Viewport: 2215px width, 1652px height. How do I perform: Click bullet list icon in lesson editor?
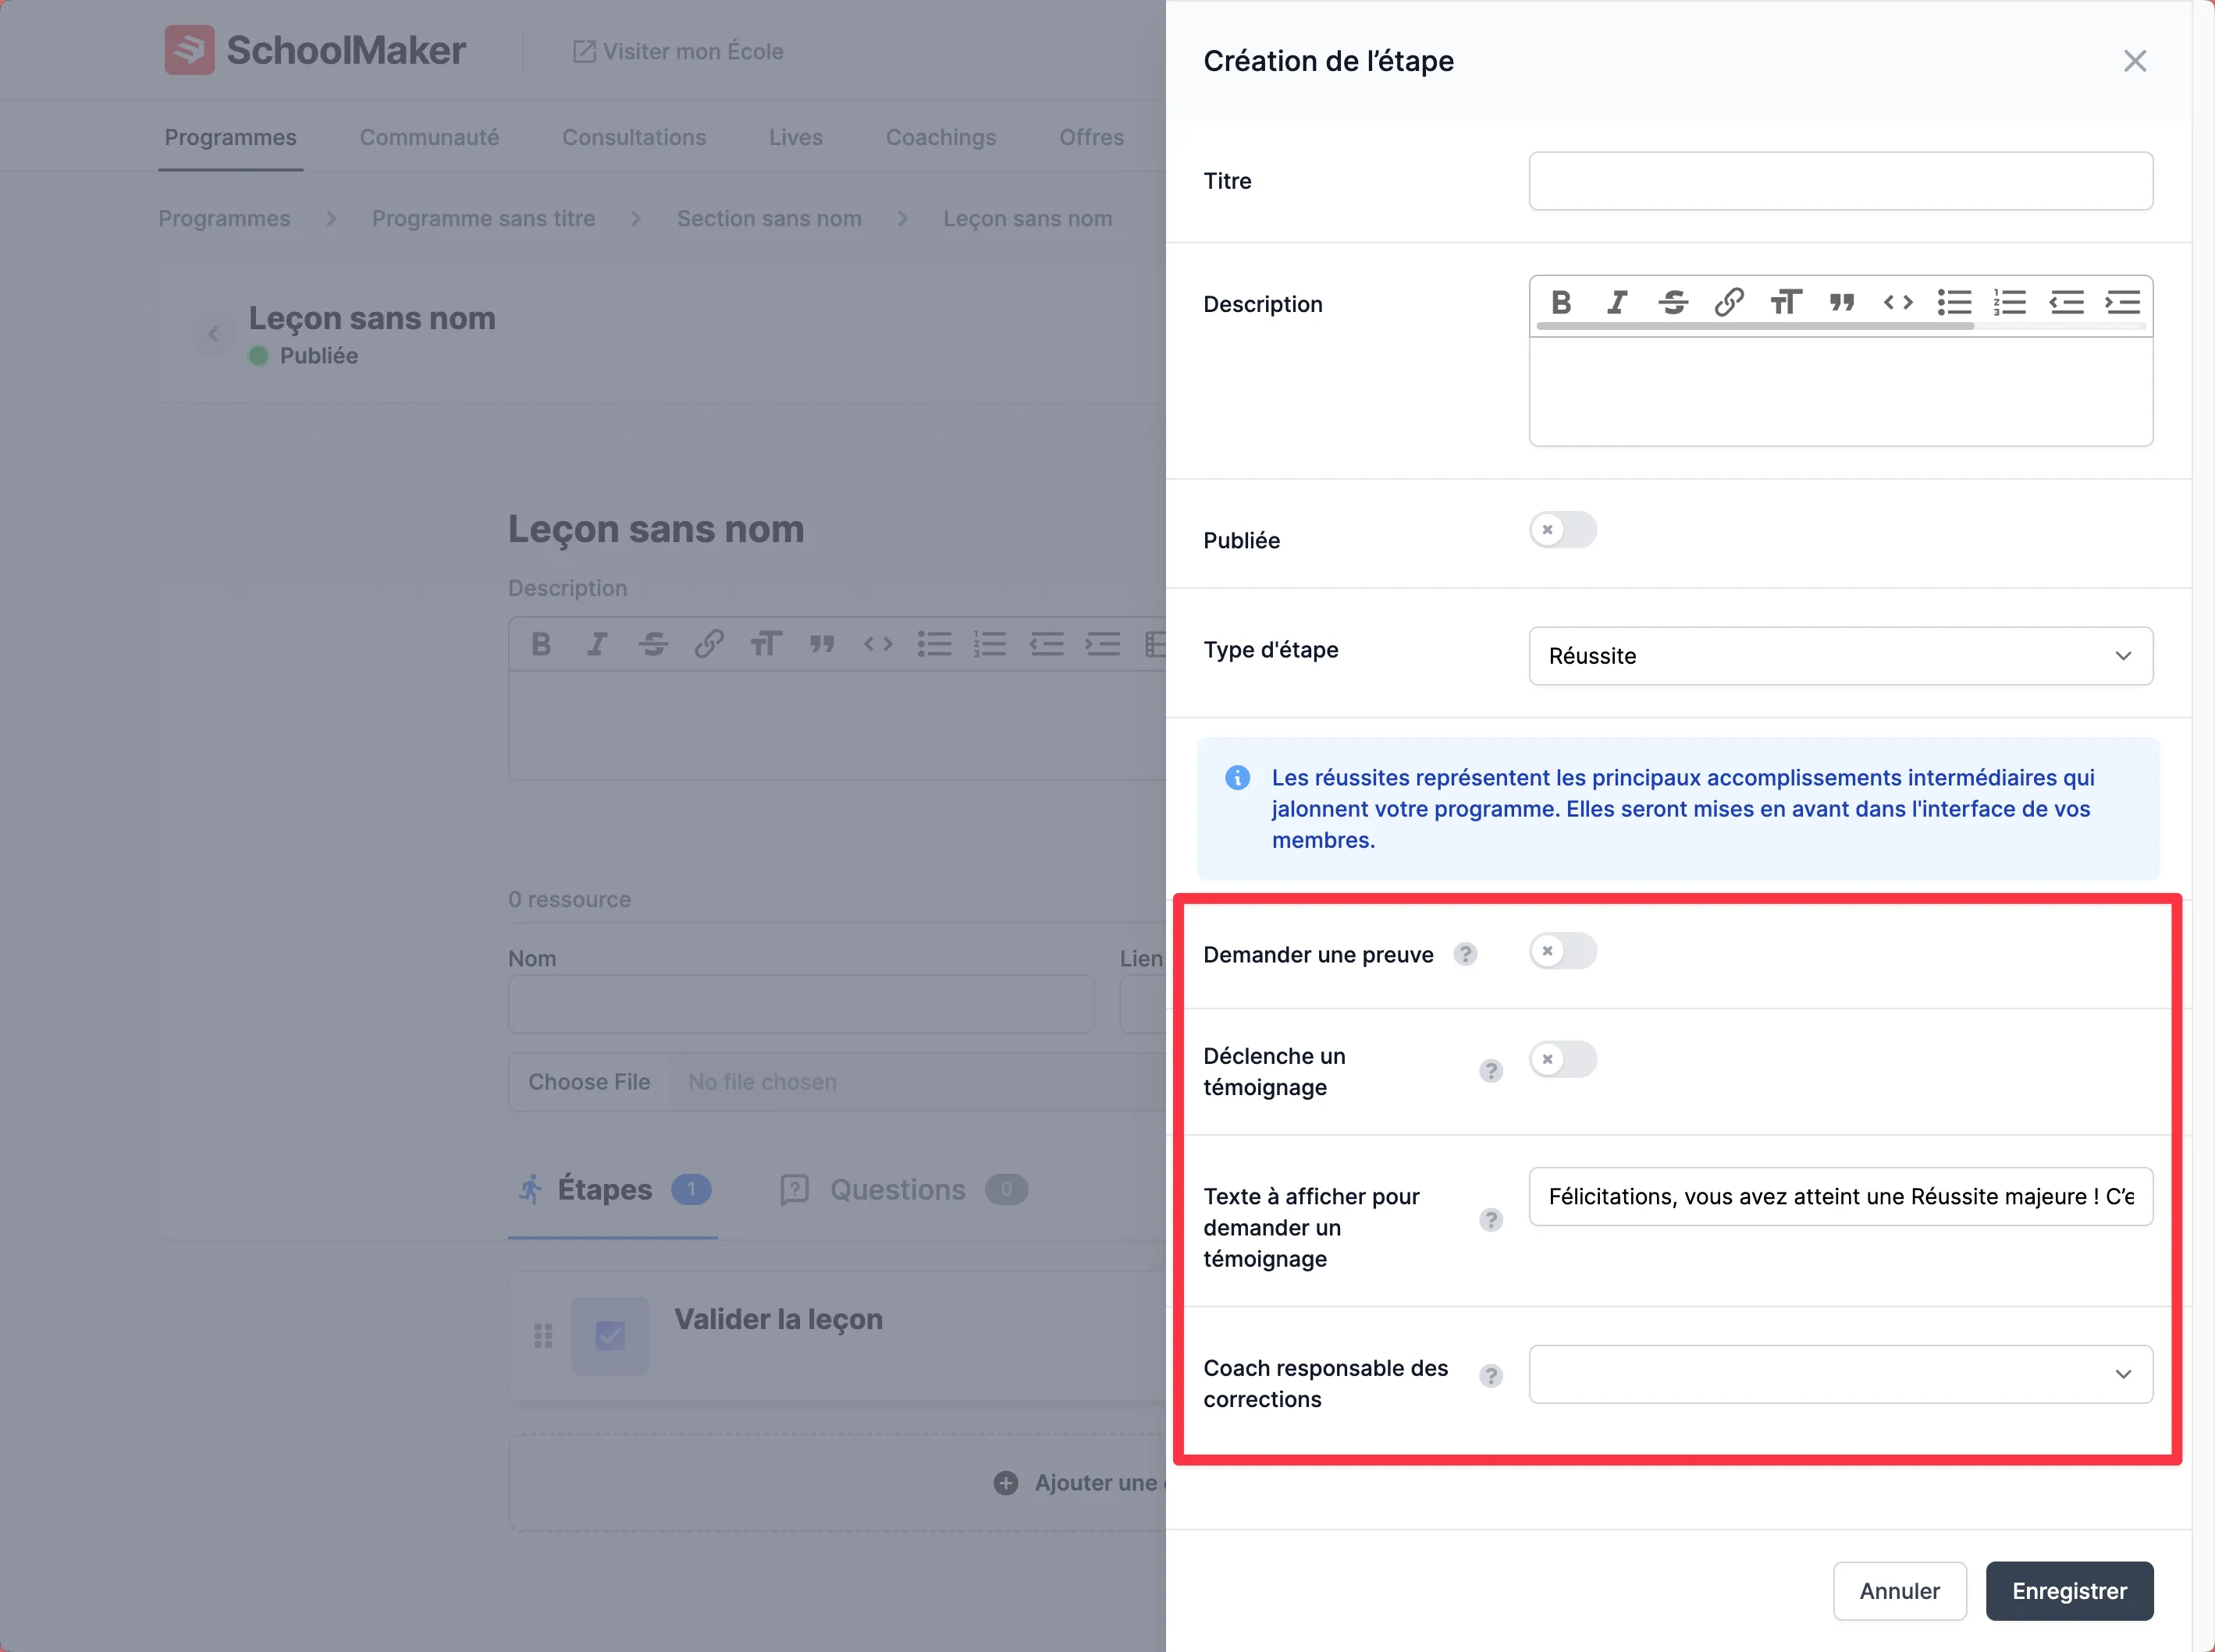(x=934, y=644)
